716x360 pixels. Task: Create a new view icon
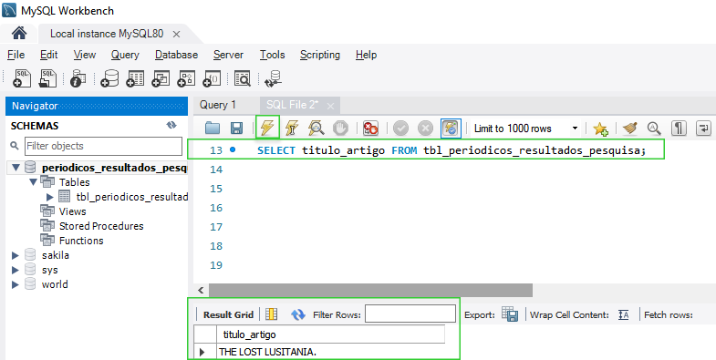pyautogui.click(x=161, y=78)
